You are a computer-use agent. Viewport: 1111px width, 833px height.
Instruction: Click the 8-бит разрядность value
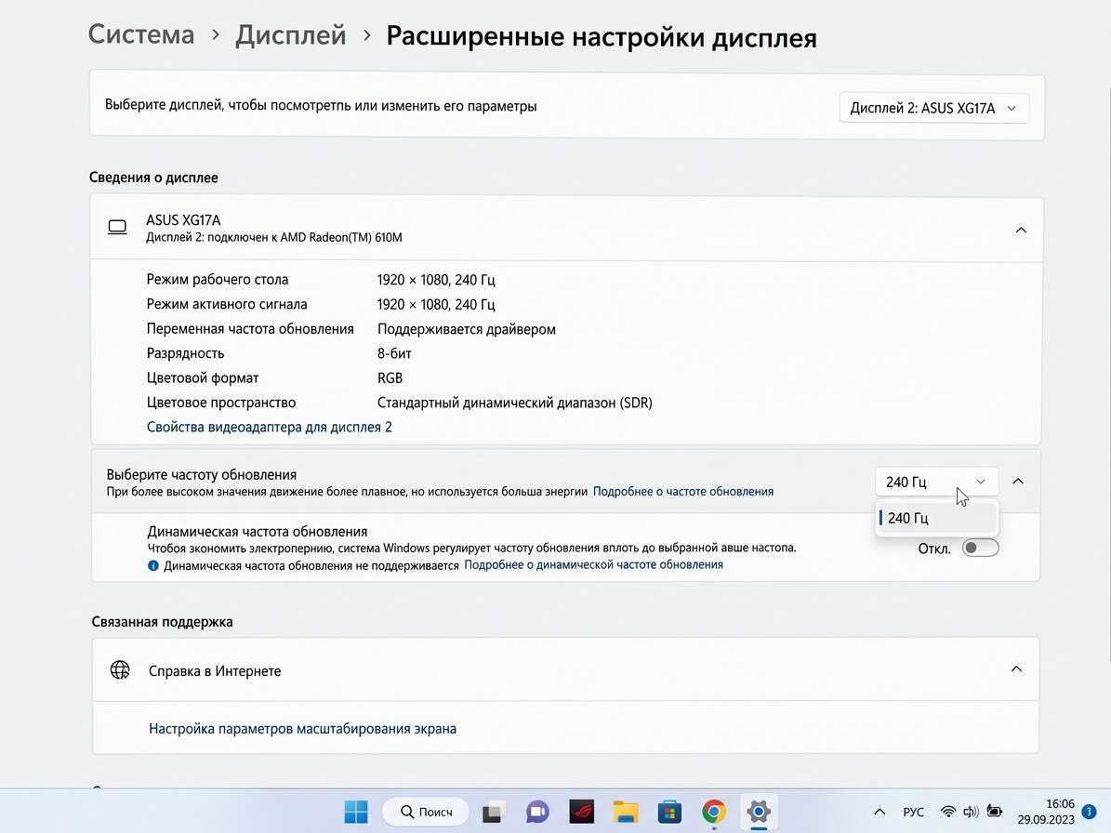(394, 352)
